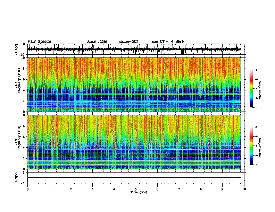Click the "6" kHz tick of ch.1 spectrogram
275x212 pixels.
click(24, 79)
